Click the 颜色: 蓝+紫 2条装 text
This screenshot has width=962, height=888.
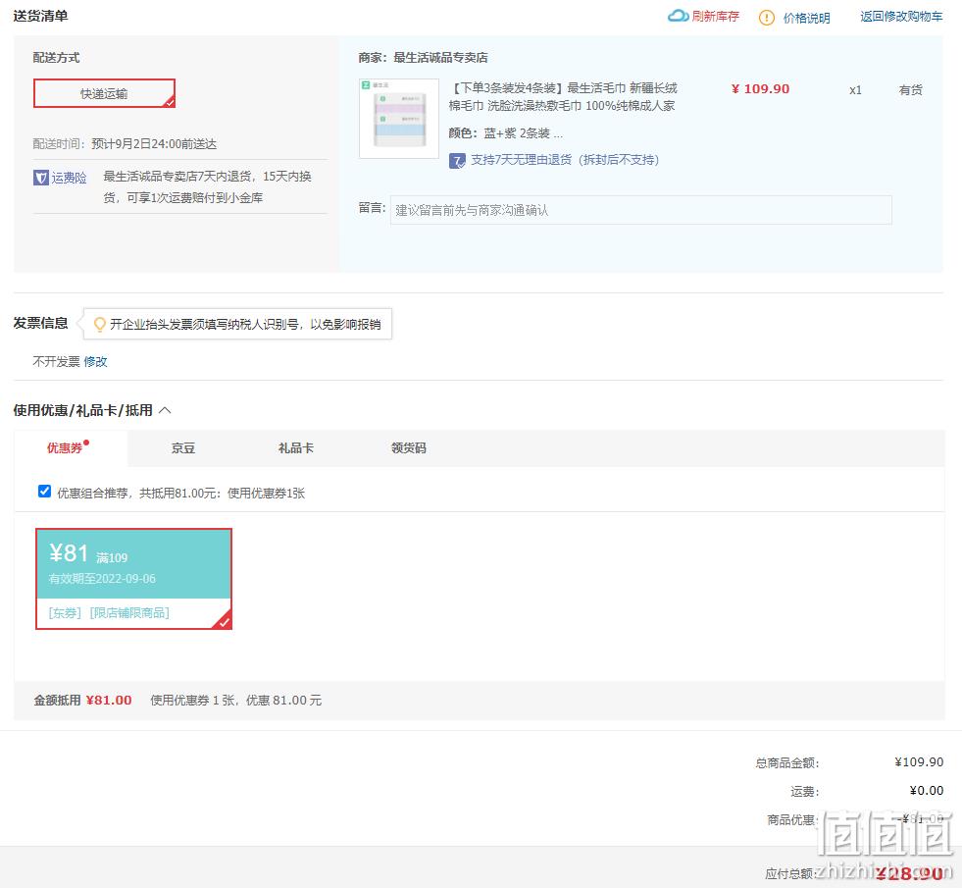[x=506, y=133]
